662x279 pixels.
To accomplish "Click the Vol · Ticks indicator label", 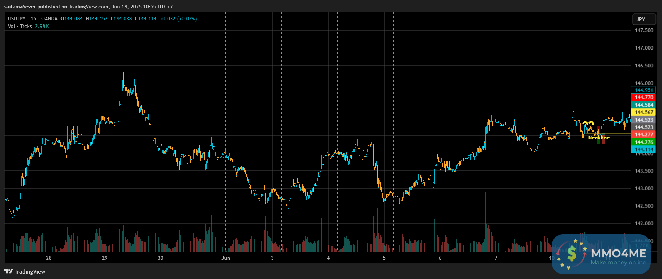I will (x=20, y=26).
